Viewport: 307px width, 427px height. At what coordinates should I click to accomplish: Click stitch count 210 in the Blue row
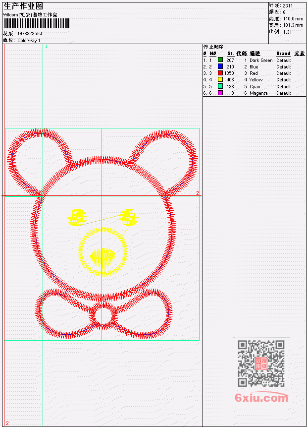230,67
